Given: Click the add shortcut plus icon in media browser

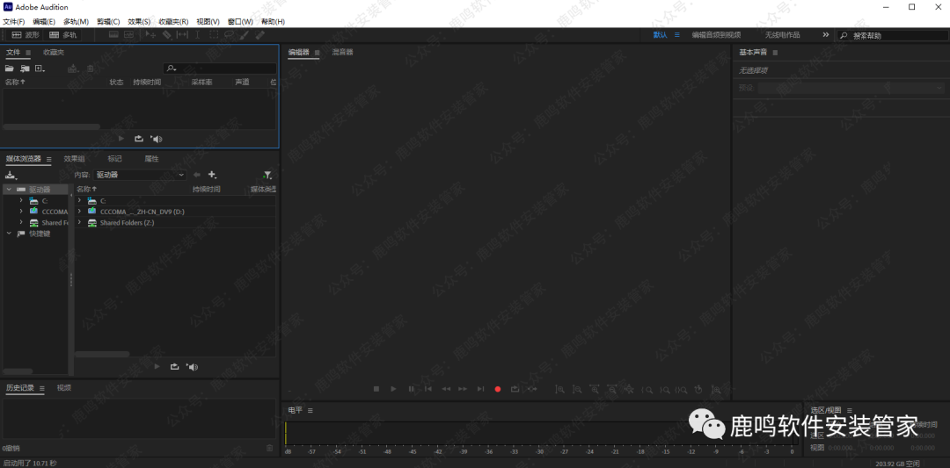Looking at the screenshot, I should (212, 175).
